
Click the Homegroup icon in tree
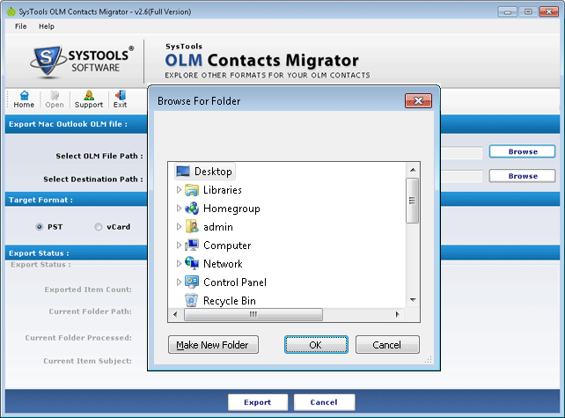click(192, 209)
